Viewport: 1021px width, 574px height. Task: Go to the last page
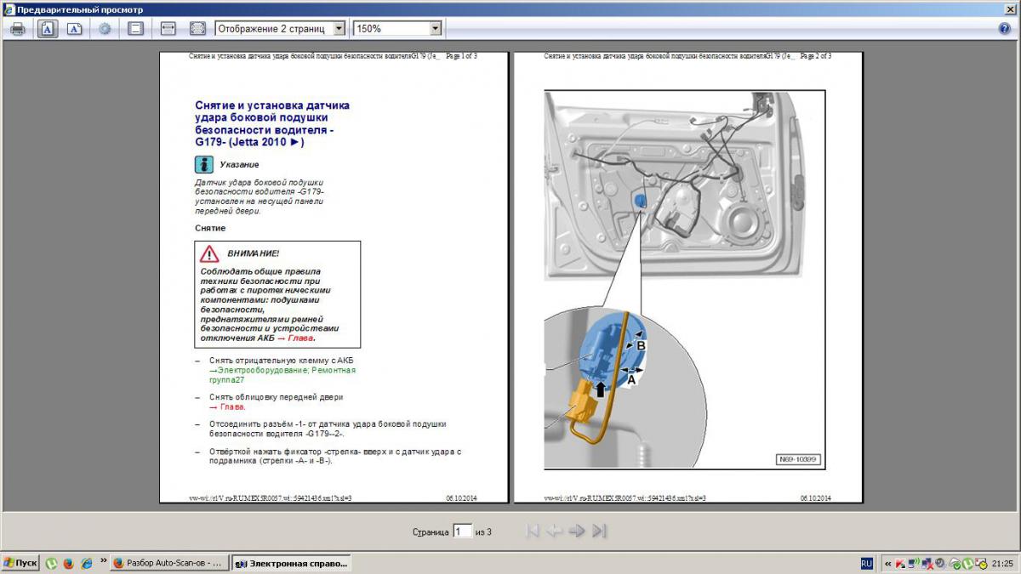(x=599, y=531)
